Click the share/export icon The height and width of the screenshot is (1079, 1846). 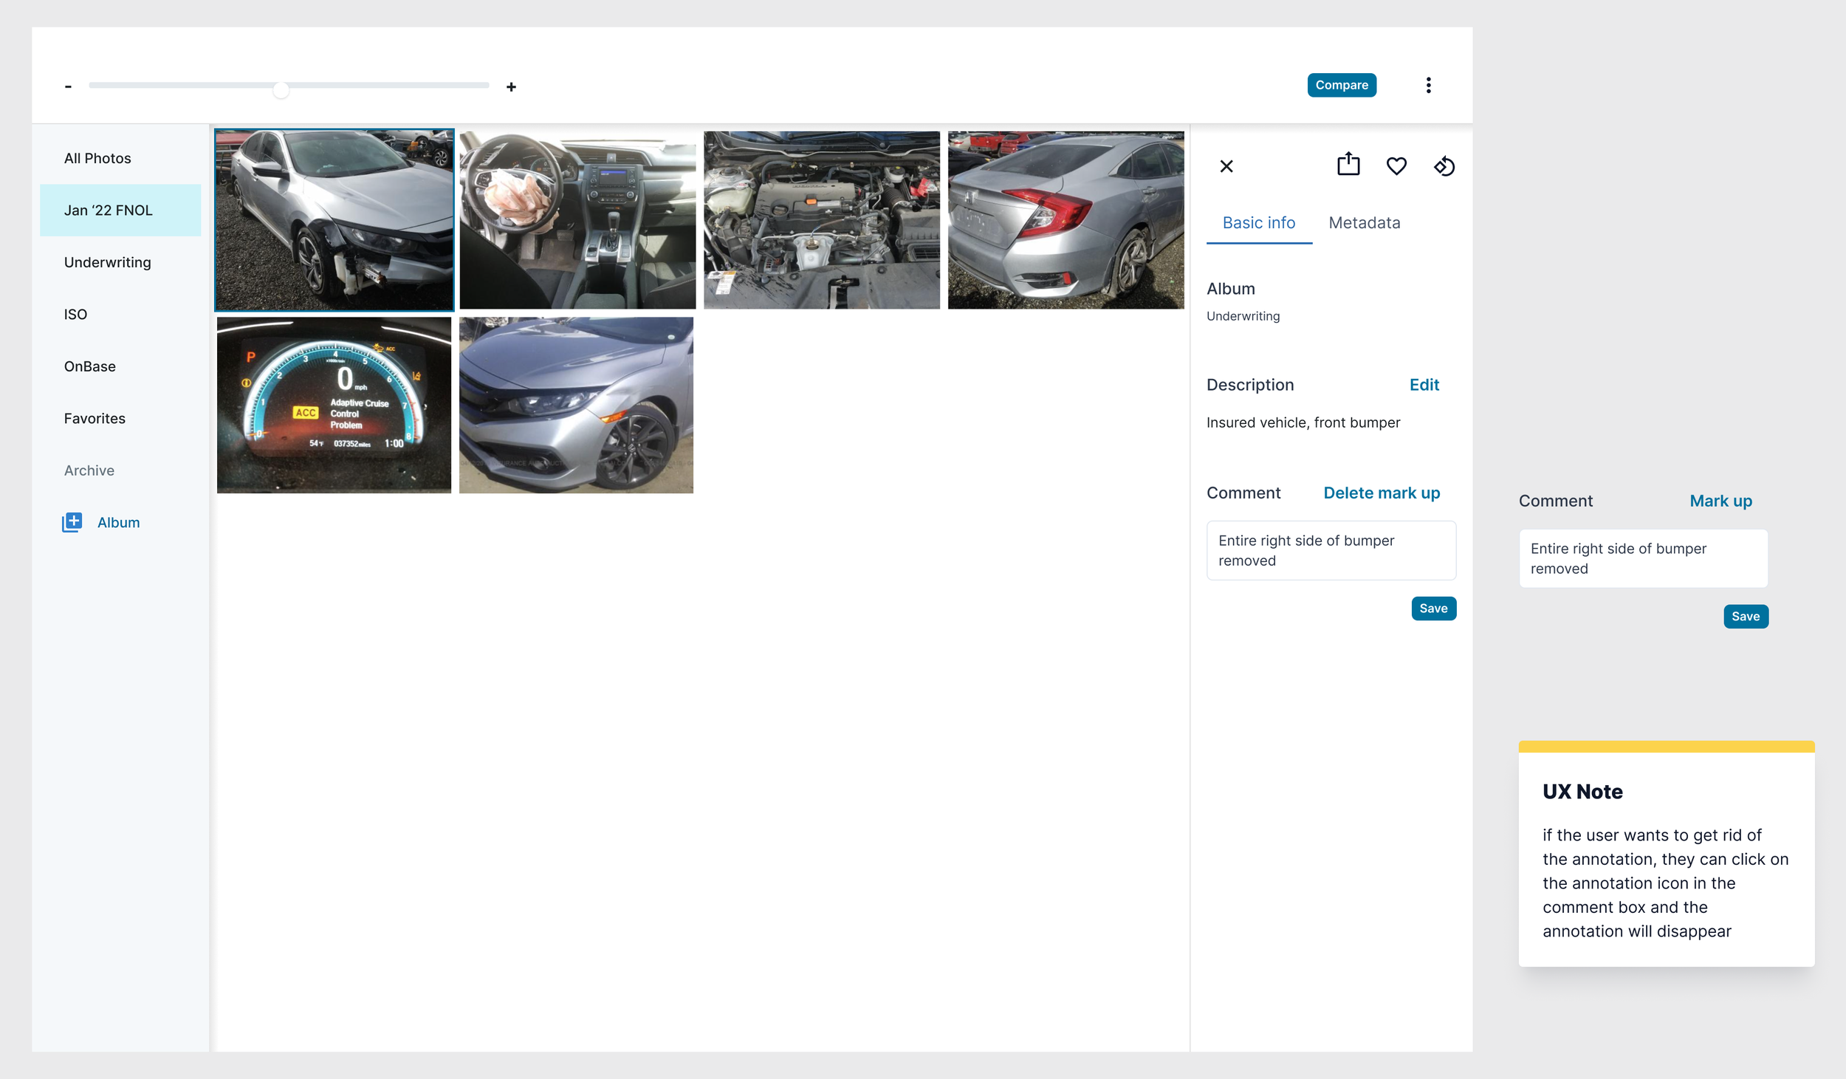click(x=1348, y=165)
